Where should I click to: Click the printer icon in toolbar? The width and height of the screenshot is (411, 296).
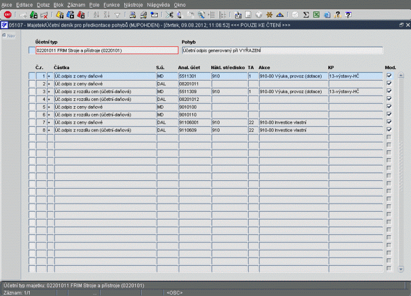click(x=132, y=15)
